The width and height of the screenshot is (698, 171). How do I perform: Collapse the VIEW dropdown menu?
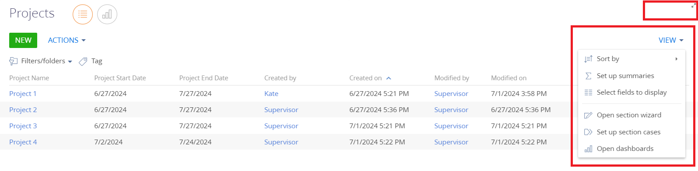[x=671, y=40]
